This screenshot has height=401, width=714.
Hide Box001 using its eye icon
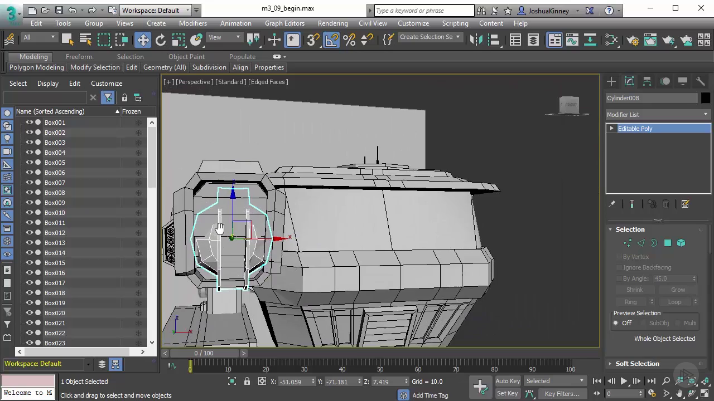(30, 123)
